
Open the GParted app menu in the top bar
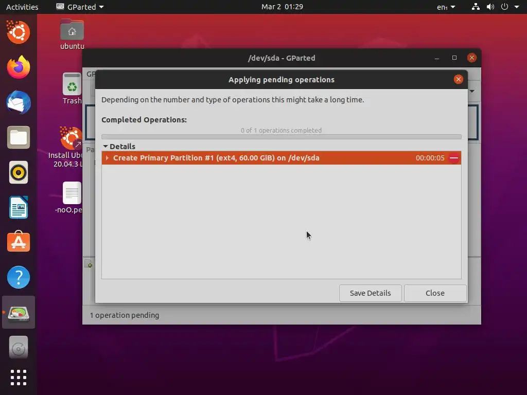click(80, 7)
